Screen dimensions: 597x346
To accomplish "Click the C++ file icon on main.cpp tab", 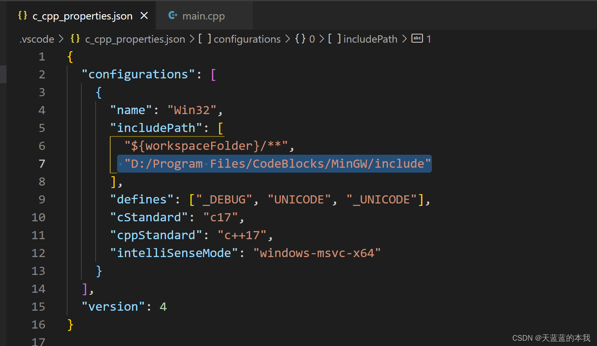I will [x=173, y=15].
